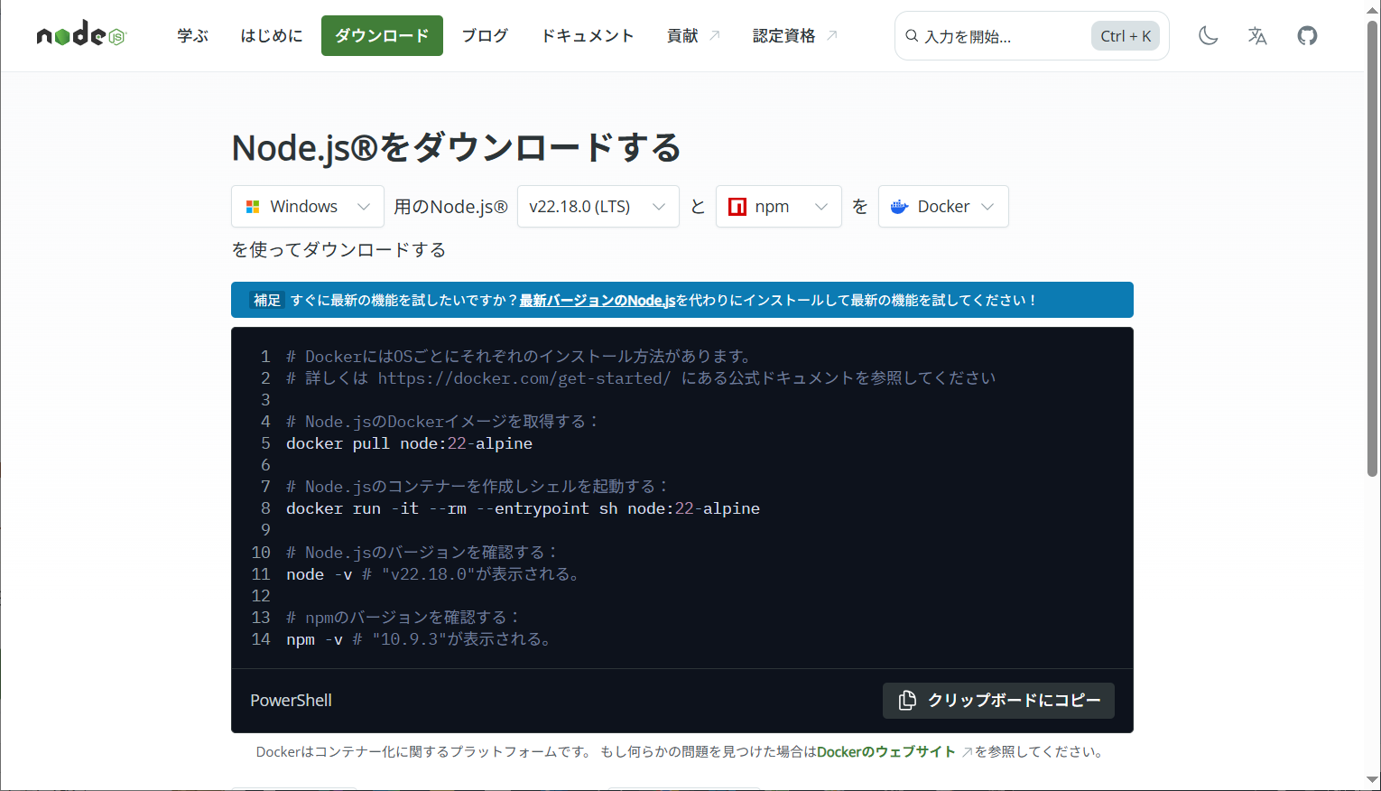
Task: Toggle dark mode with moon icon
Action: pyautogui.click(x=1208, y=36)
